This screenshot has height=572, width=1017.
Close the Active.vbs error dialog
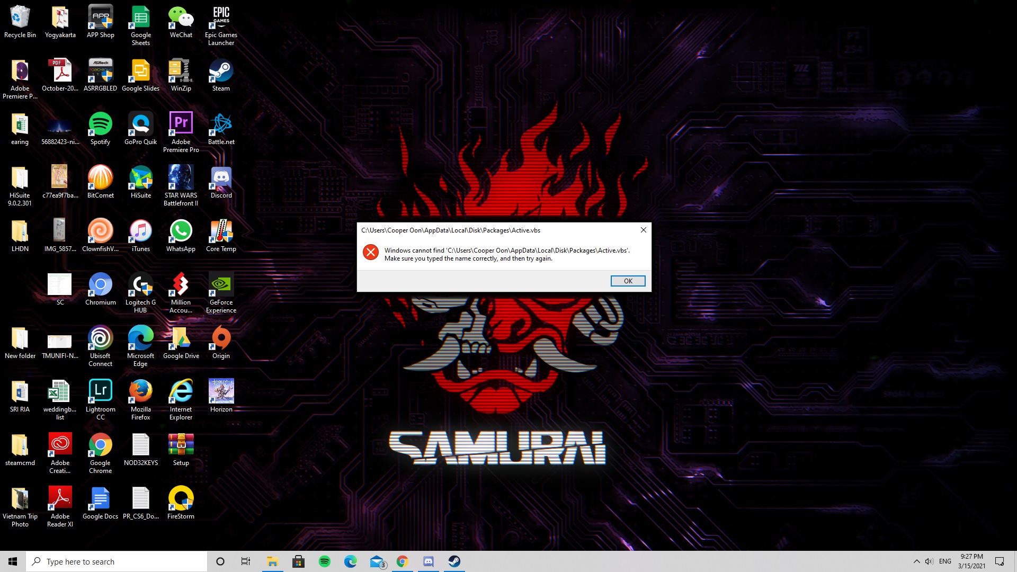[x=643, y=230]
